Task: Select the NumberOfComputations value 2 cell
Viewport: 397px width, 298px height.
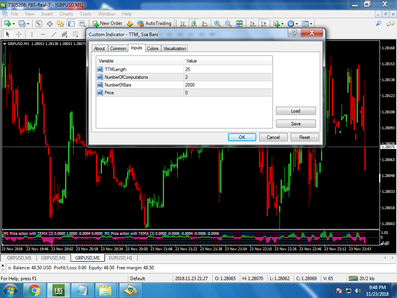Action: tap(228, 77)
